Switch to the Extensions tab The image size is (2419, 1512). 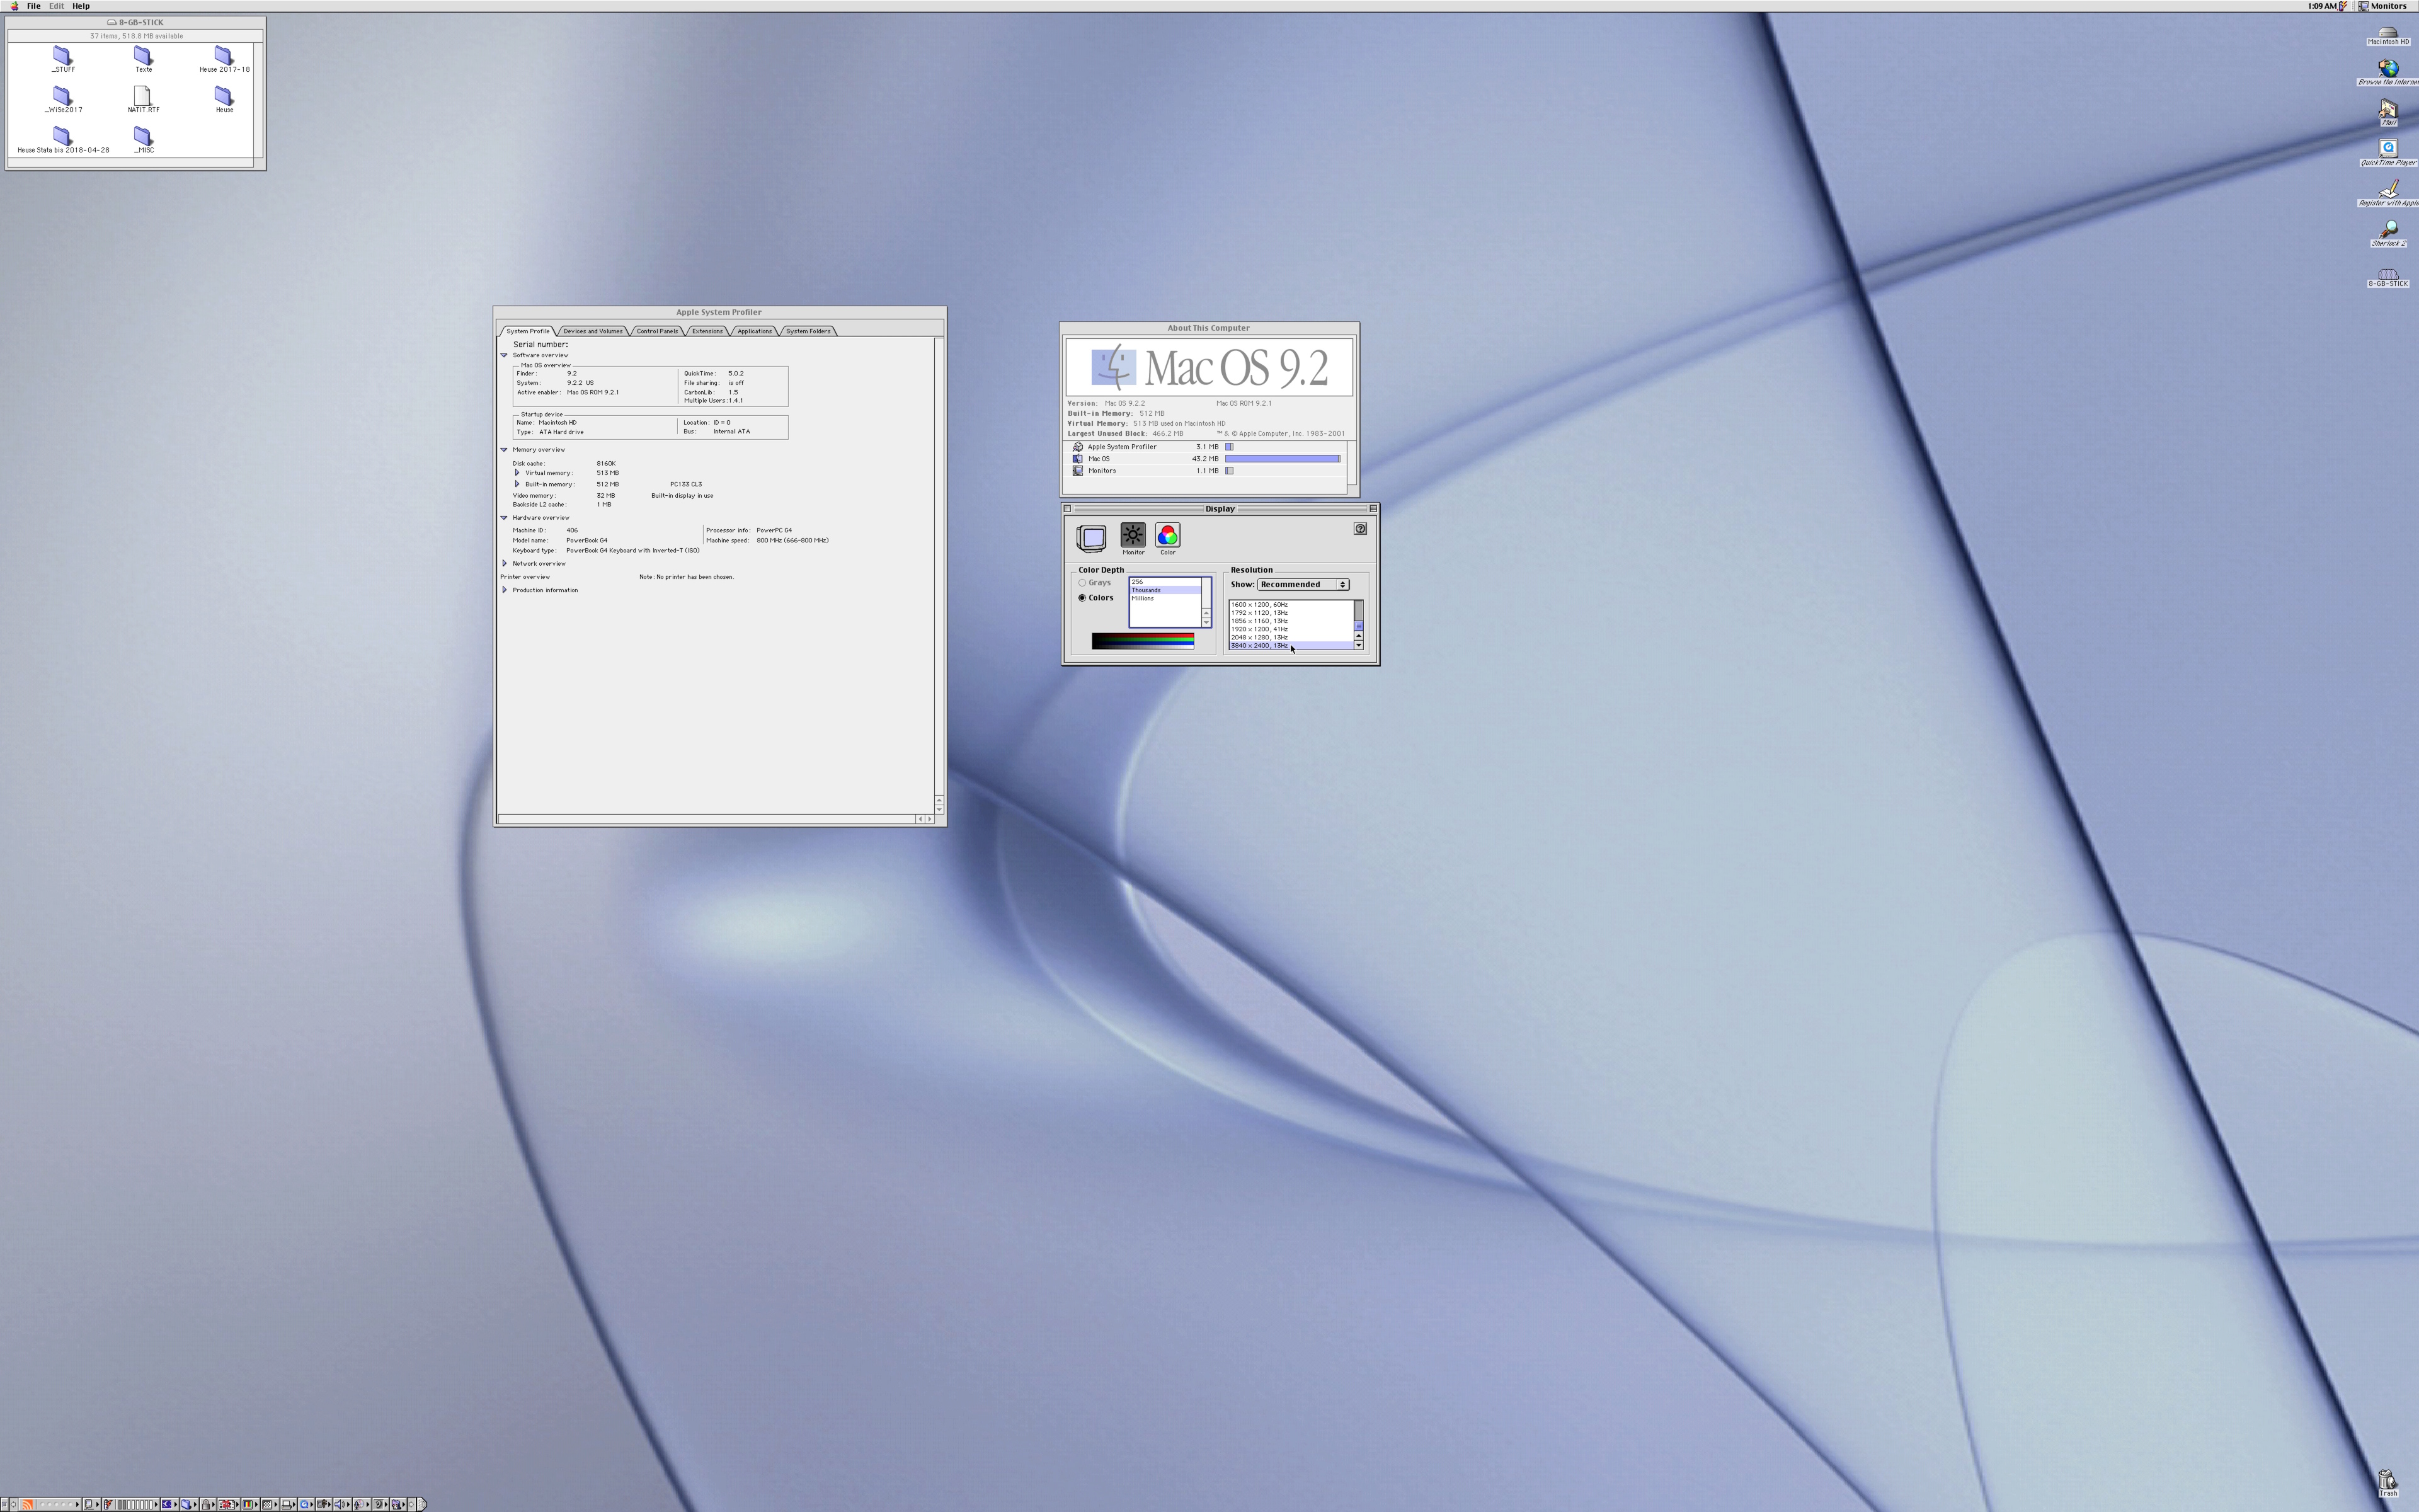click(x=707, y=331)
